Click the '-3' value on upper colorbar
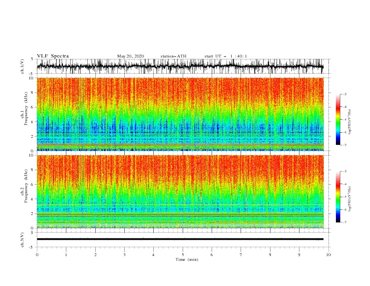This screenshot has height=286, width=370. (x=344, y=94)
